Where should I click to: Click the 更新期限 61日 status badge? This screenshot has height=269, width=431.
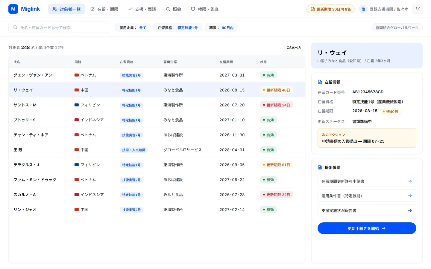coord(276,165)
